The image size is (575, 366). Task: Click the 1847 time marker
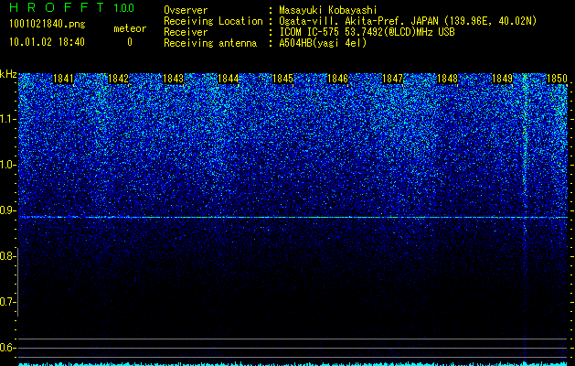[x=392, y=79]
